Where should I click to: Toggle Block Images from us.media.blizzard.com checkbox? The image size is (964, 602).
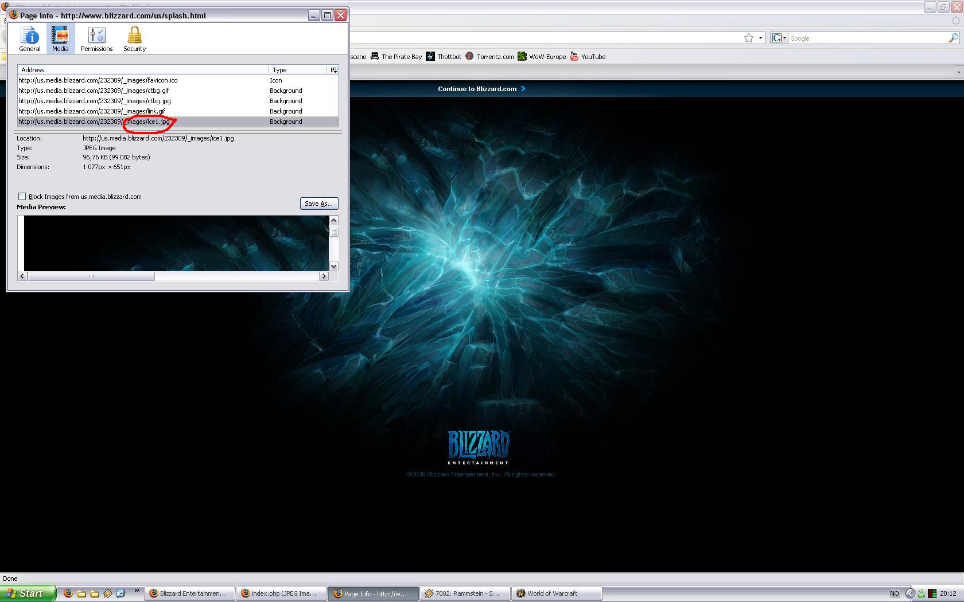point(22,196)
